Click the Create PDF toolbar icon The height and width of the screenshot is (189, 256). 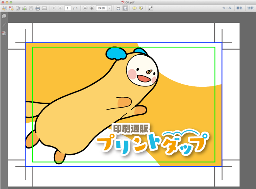pyautogui.click(x=11, y=8)
